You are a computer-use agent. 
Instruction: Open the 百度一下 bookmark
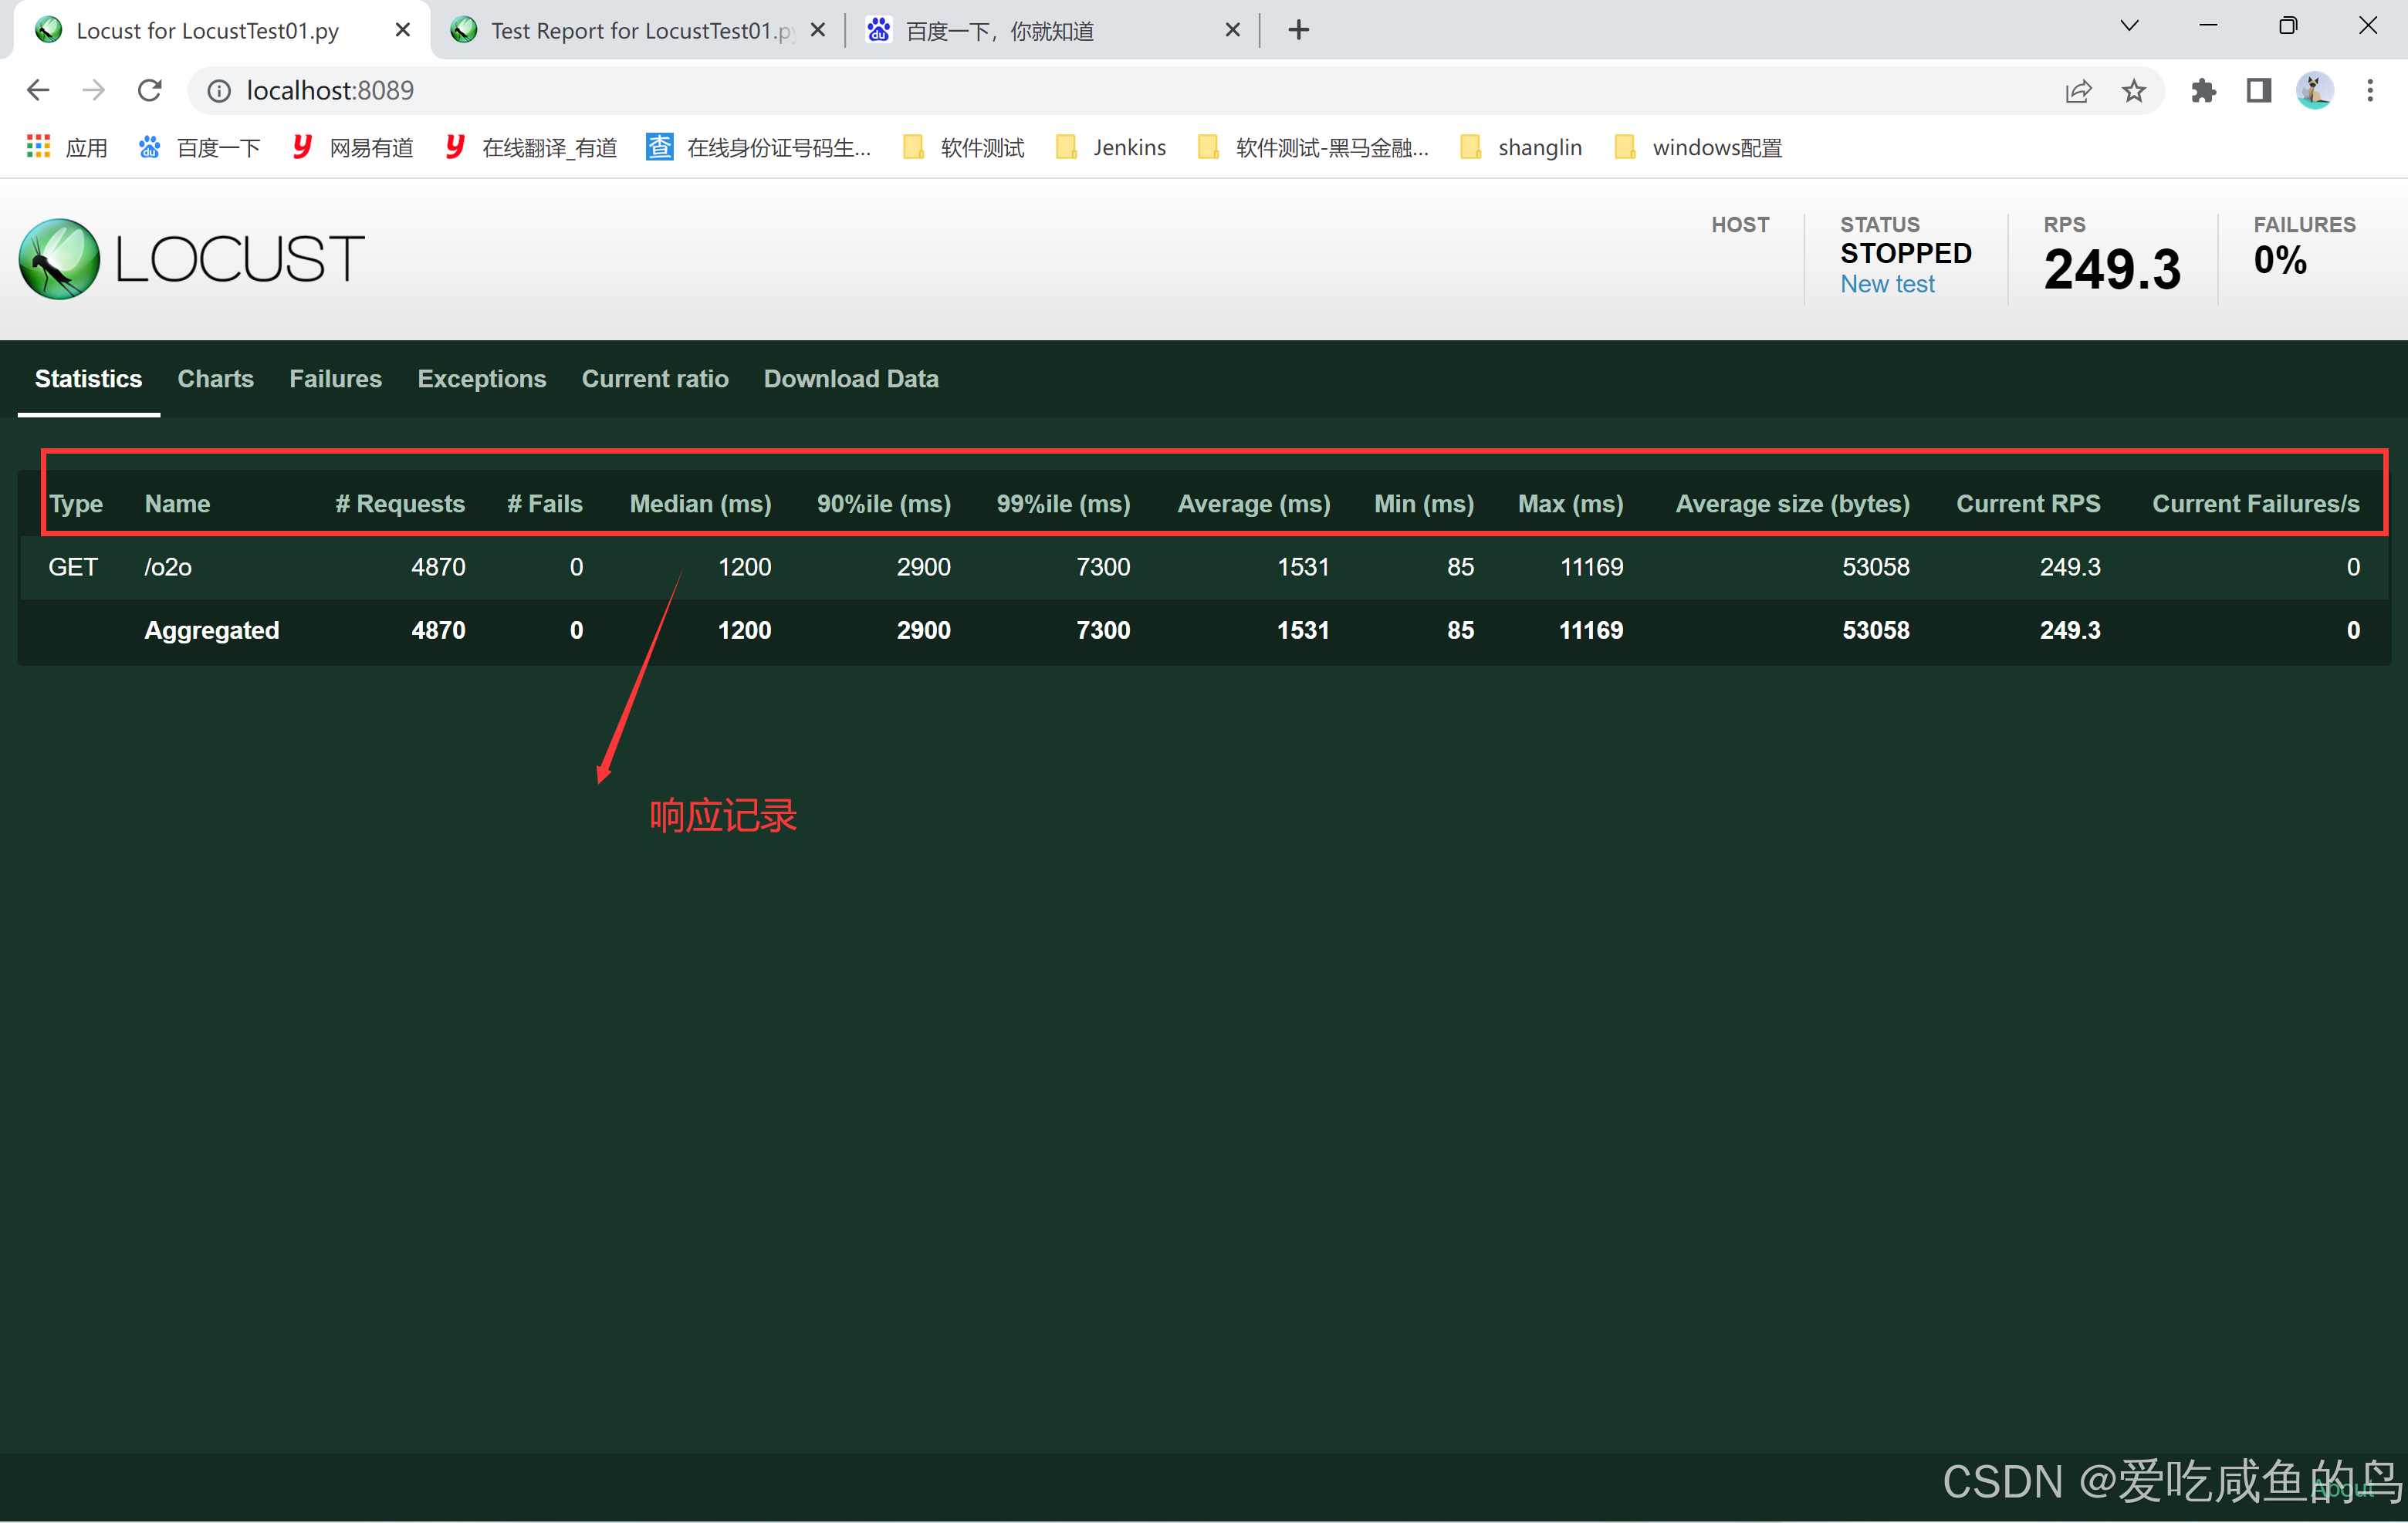click(x=200, y=148)
